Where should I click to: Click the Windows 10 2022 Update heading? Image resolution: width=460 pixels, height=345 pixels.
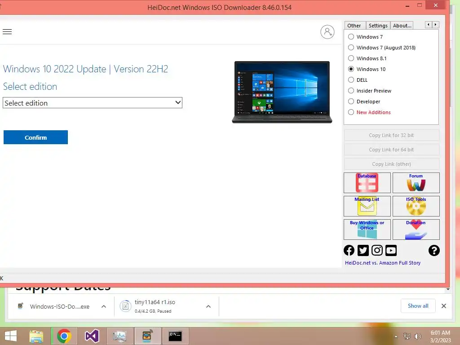click(85, 69)
